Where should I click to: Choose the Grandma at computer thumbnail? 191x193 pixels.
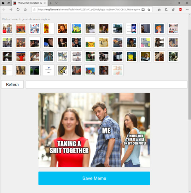click(x=145, y=56)
